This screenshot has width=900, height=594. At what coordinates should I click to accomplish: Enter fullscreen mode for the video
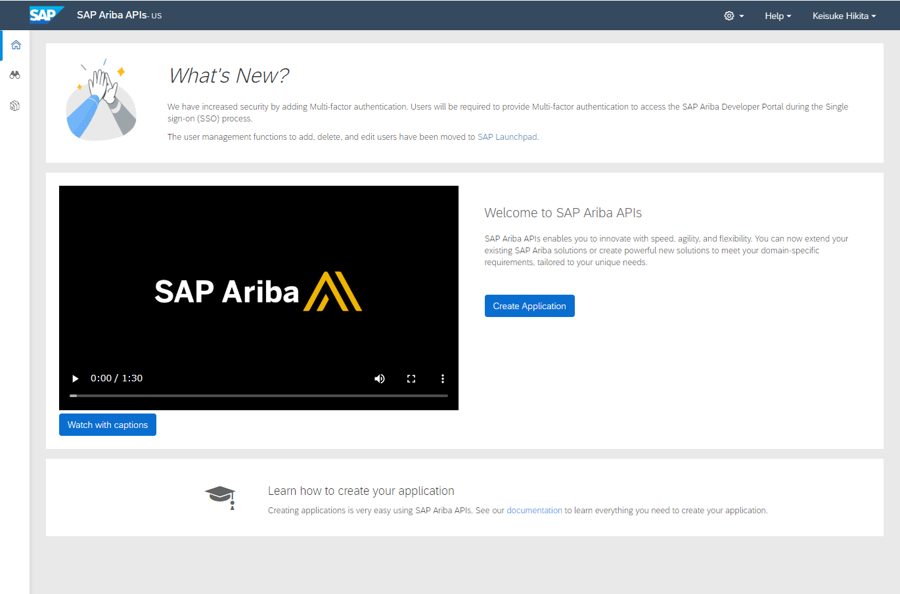pyautogui.click(x=411, y=379)
